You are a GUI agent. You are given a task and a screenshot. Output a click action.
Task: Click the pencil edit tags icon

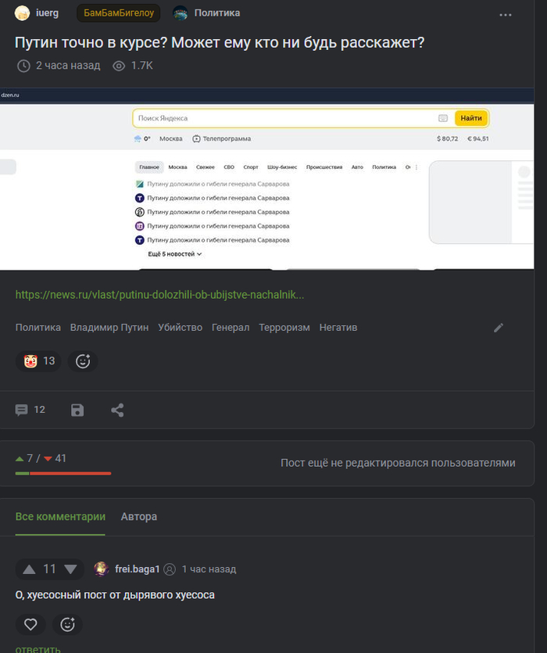(499, 328)
